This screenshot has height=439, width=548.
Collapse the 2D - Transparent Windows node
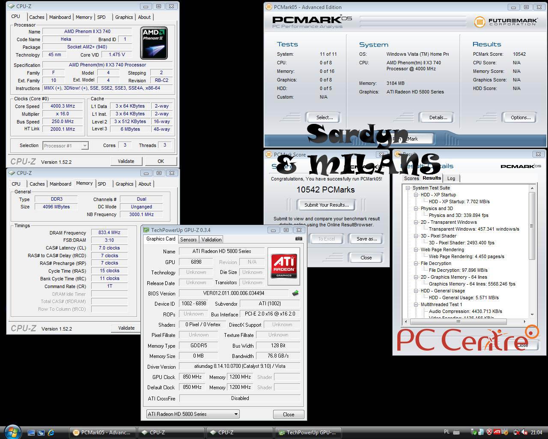click(x=416, y=222)
